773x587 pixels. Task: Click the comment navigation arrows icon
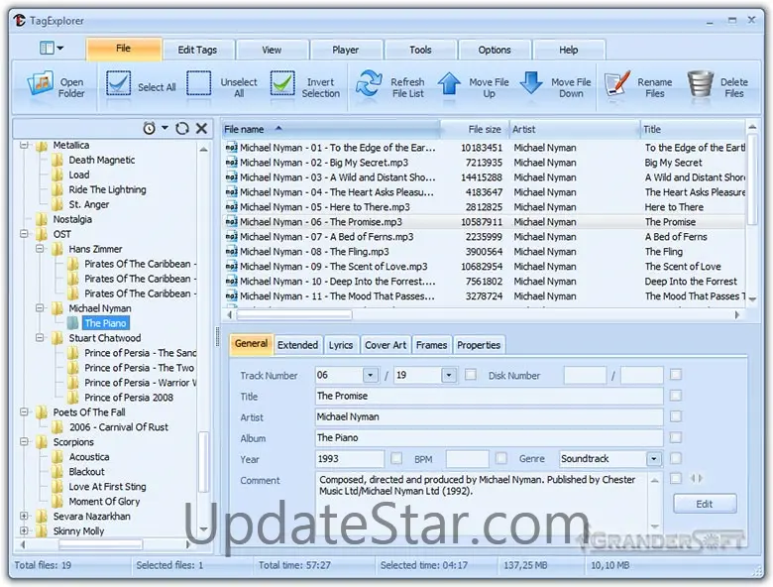click(696, 478)
